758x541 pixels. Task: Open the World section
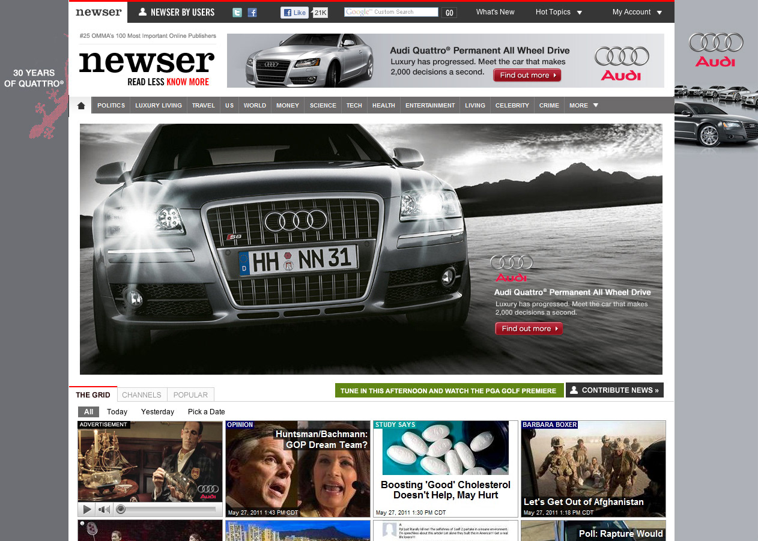(255, 106)
